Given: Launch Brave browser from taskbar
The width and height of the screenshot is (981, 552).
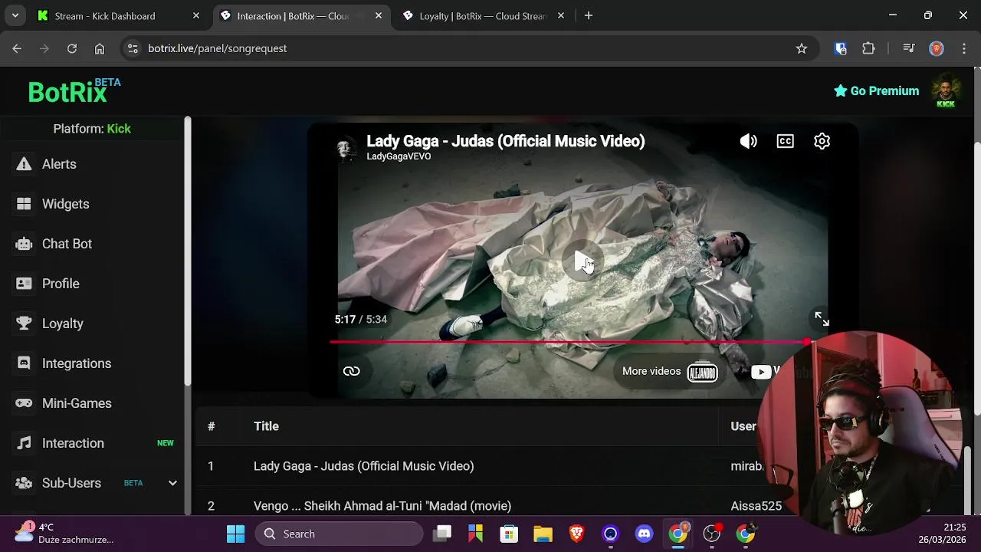Looking at the screenshot, I should pyautogui.click(x=577, y=534).
